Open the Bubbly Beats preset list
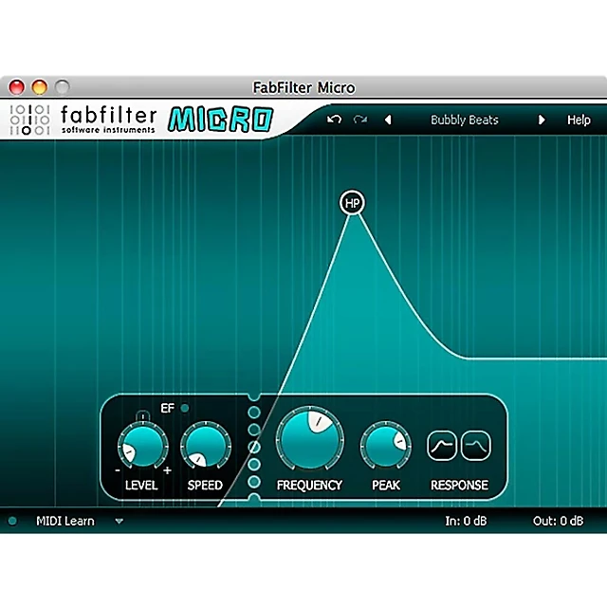Screen dimensions: 607x607 [x=464, y=120]
